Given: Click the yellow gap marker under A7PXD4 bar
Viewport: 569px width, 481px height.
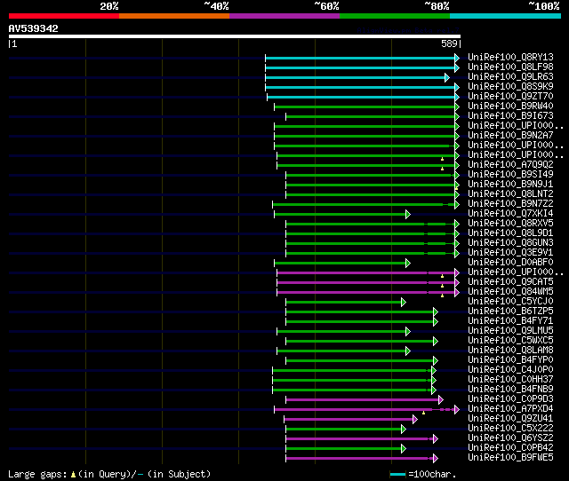Looking at the screenshot, I should coord(423,413).
